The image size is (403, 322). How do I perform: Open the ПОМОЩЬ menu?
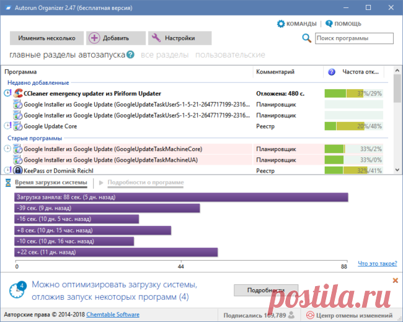pyautogui.click(x=348, y=24)
